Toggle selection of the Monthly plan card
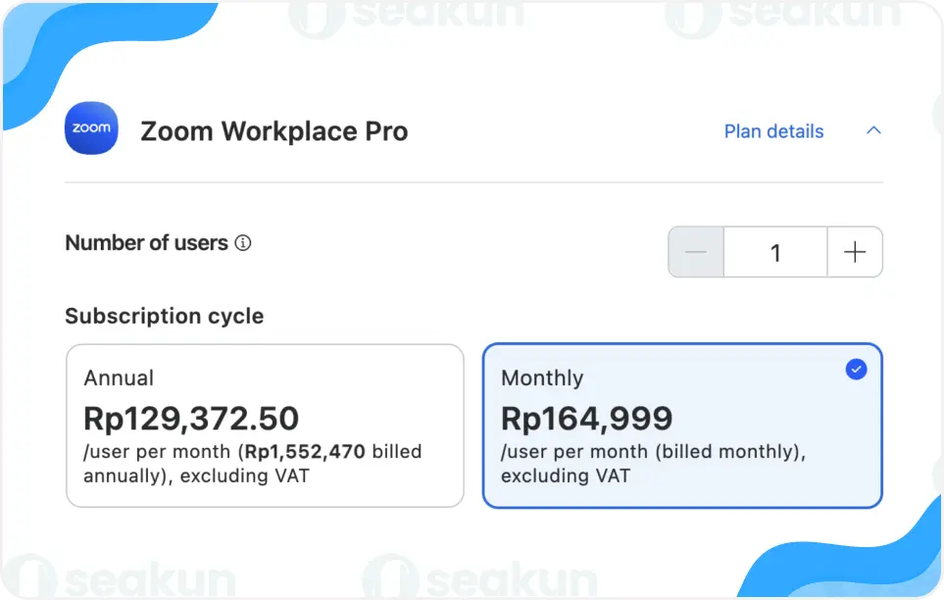944x600 pixels. [682, 425]
